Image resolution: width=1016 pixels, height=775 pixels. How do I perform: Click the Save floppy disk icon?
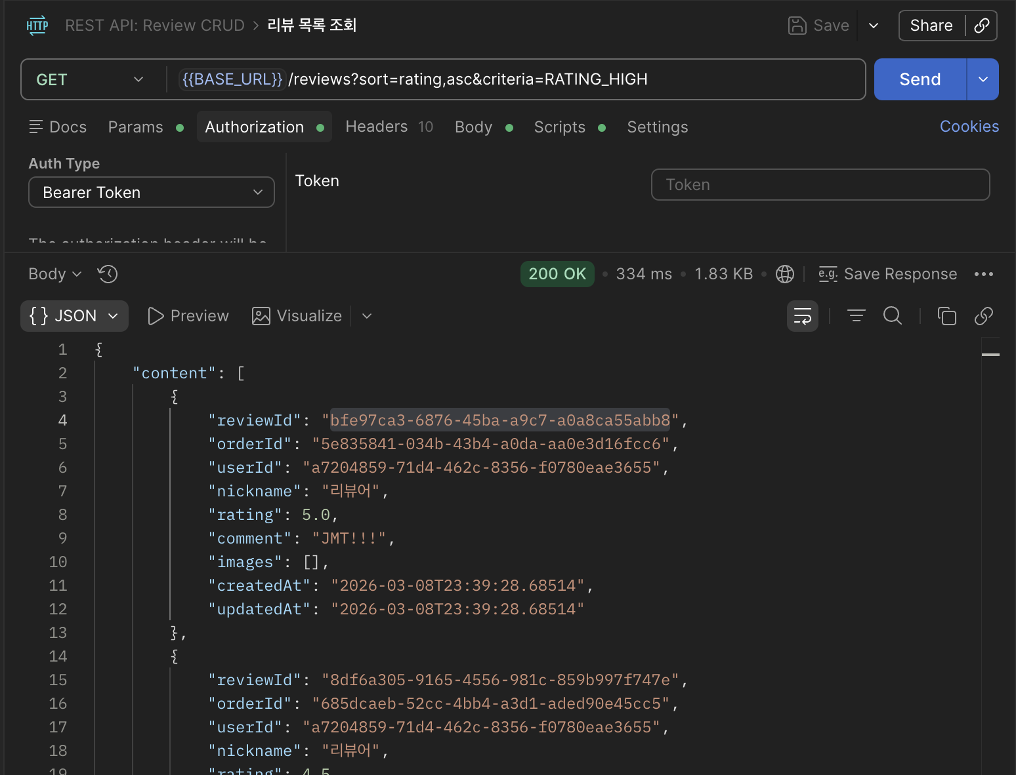(x=797, y=26)
